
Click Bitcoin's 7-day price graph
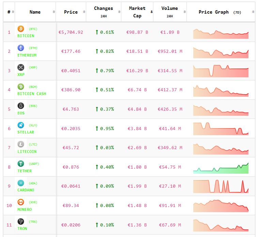point(221,33)
